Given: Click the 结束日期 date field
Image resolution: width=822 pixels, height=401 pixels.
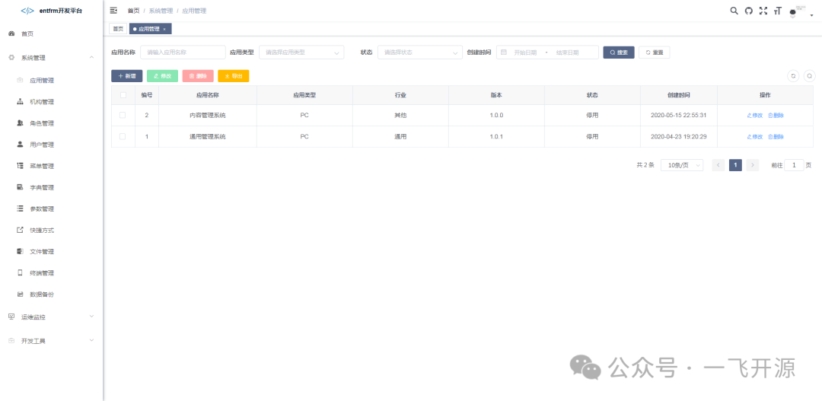Looking at the screenshot, I should [568, 53].
